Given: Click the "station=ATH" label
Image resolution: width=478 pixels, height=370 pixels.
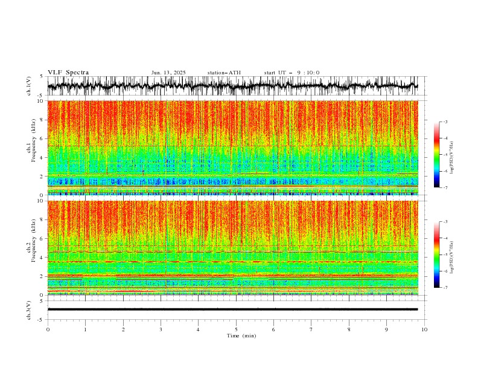Looking at the screenshot, I should point(224,73).
